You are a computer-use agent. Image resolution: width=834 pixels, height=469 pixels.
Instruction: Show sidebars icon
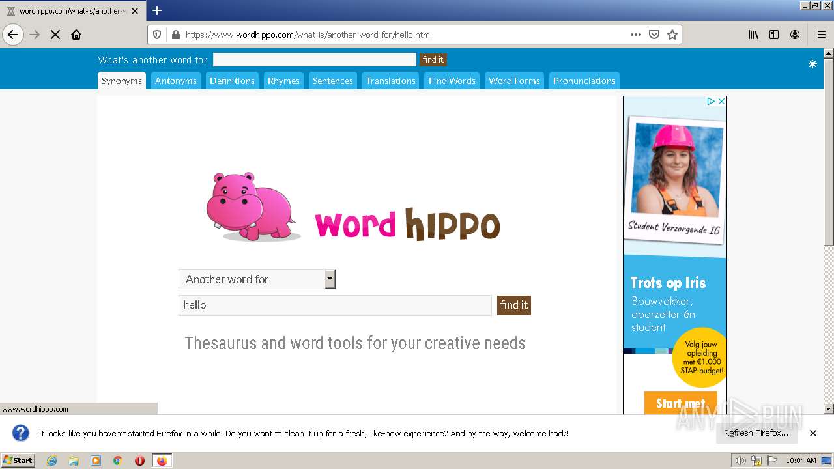point(774,35)
